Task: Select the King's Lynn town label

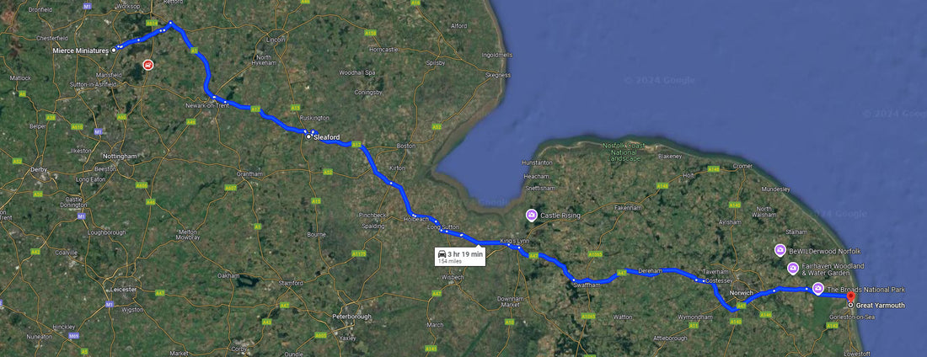Action: pos(514,241)
